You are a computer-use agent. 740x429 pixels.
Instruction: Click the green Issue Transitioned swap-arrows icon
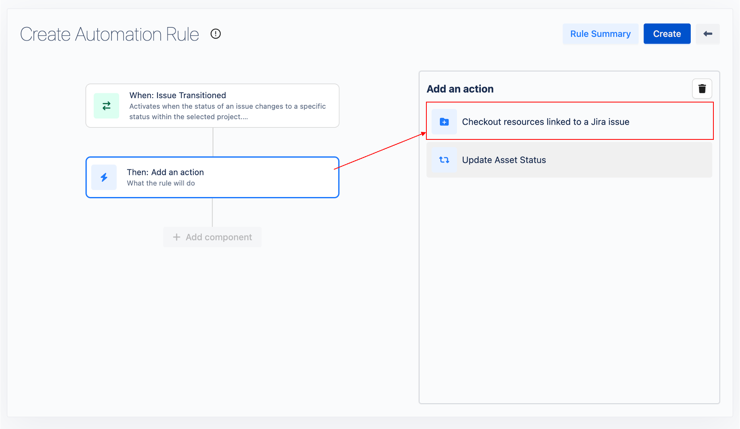click(x=106, y=106)
